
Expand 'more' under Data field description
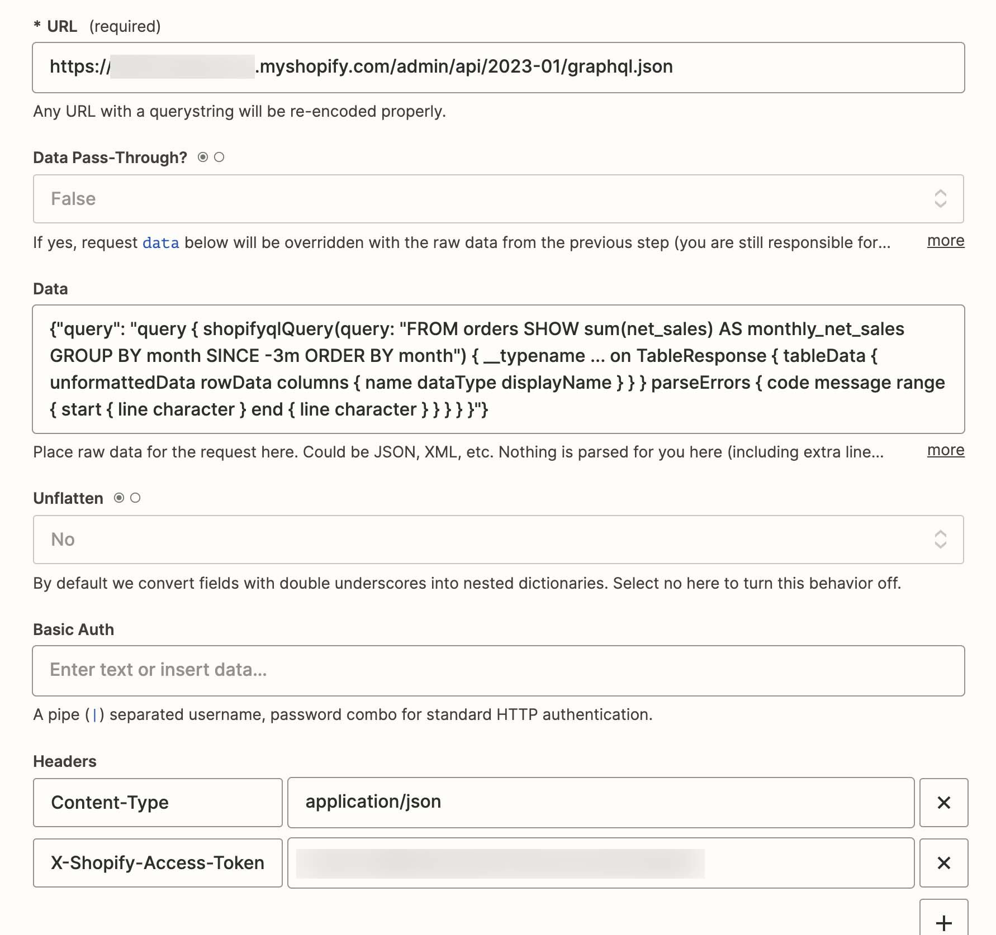pyautogui.click(x=945, y=450)
